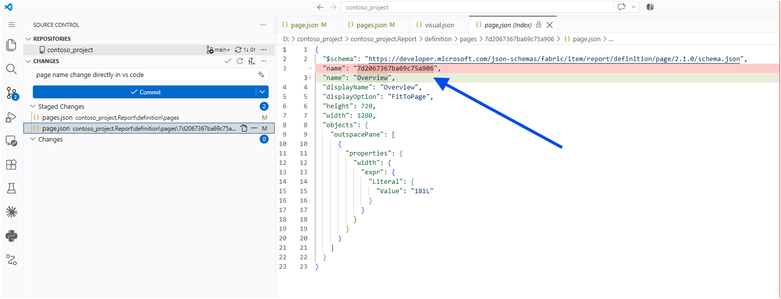Open Source Control view with badge 2
The image size is (781, 299).
[11, 93]
